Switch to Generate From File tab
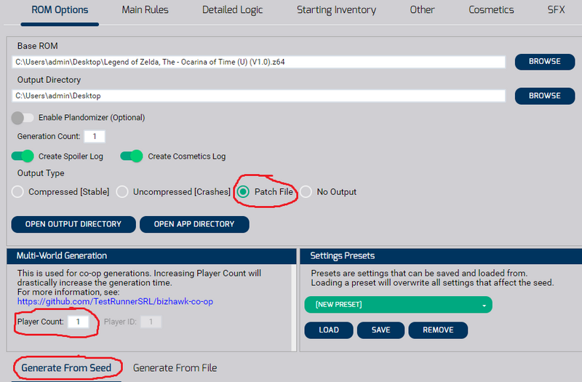Viewport: 582px width, 382px height. (175, 368)
